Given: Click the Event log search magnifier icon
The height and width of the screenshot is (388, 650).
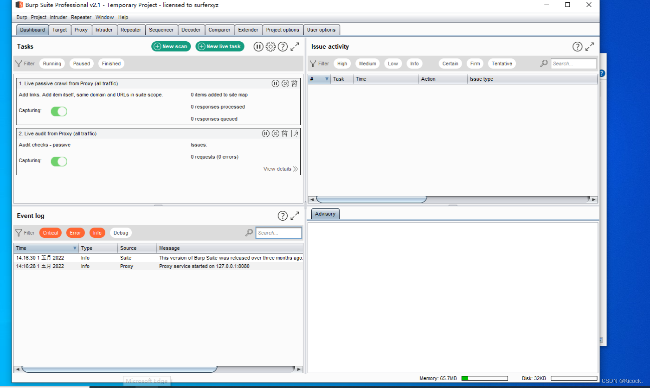Looking at the screenshot, I should [249, 233].
